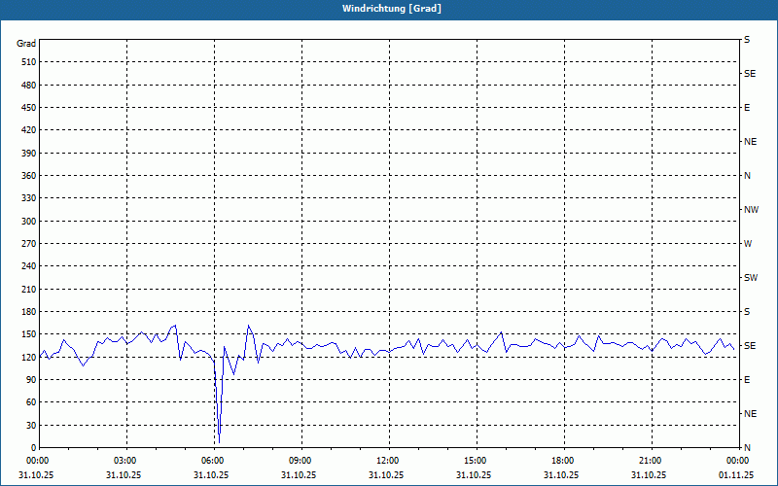Select the 31.10.25 date under 12:00
778x486 pixels.
coord(386,475)
